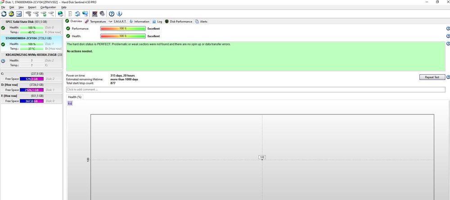Click the 100 data point label on graph

pyautogui.click(x=262, y=157)
